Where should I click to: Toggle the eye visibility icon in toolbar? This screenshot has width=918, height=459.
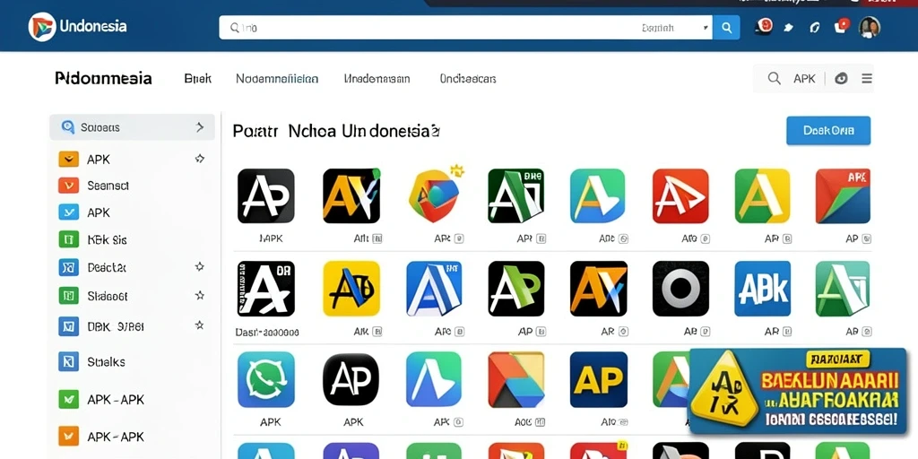841,79
